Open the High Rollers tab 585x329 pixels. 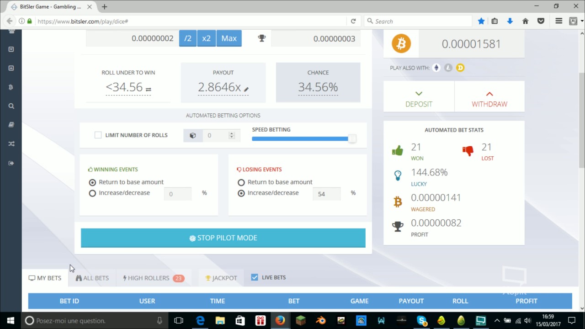point(154,278)
